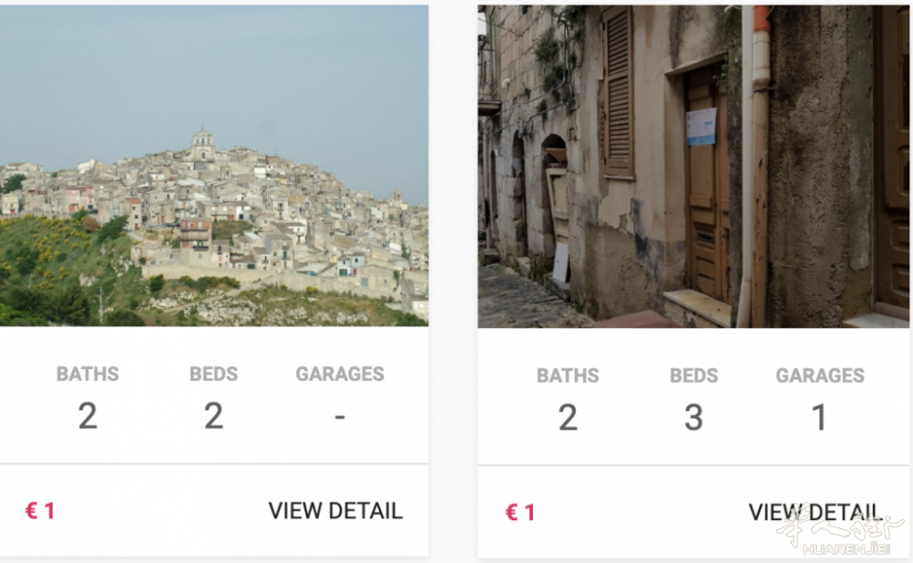Click the garages dash on hilltop town card

click(340, 417)
